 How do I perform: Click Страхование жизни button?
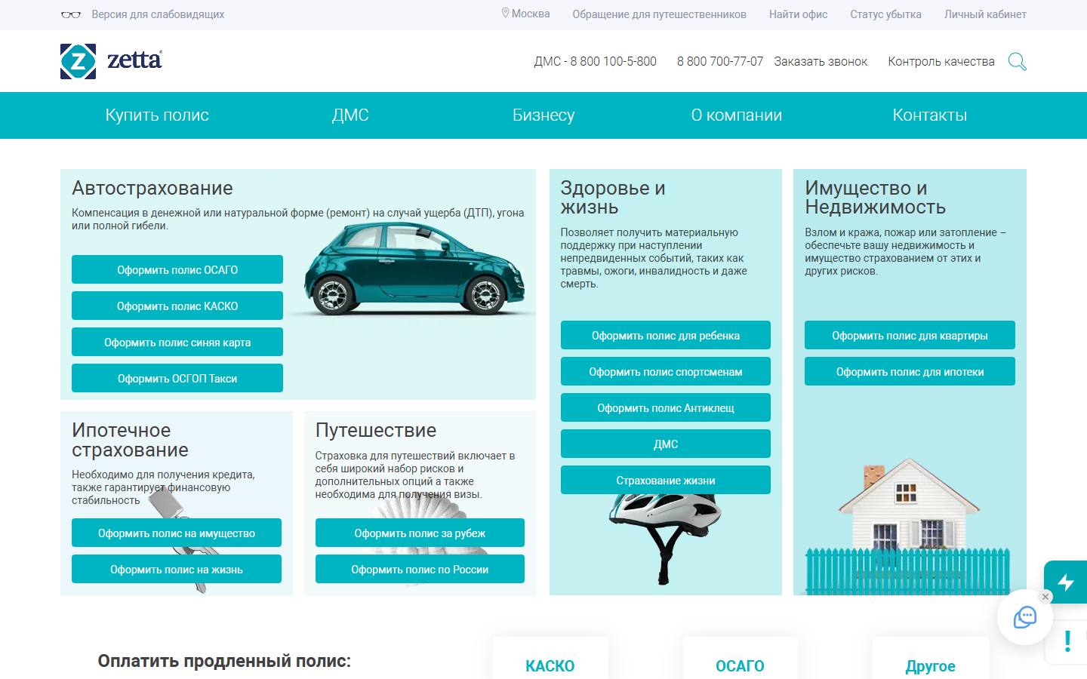point(666,480)
